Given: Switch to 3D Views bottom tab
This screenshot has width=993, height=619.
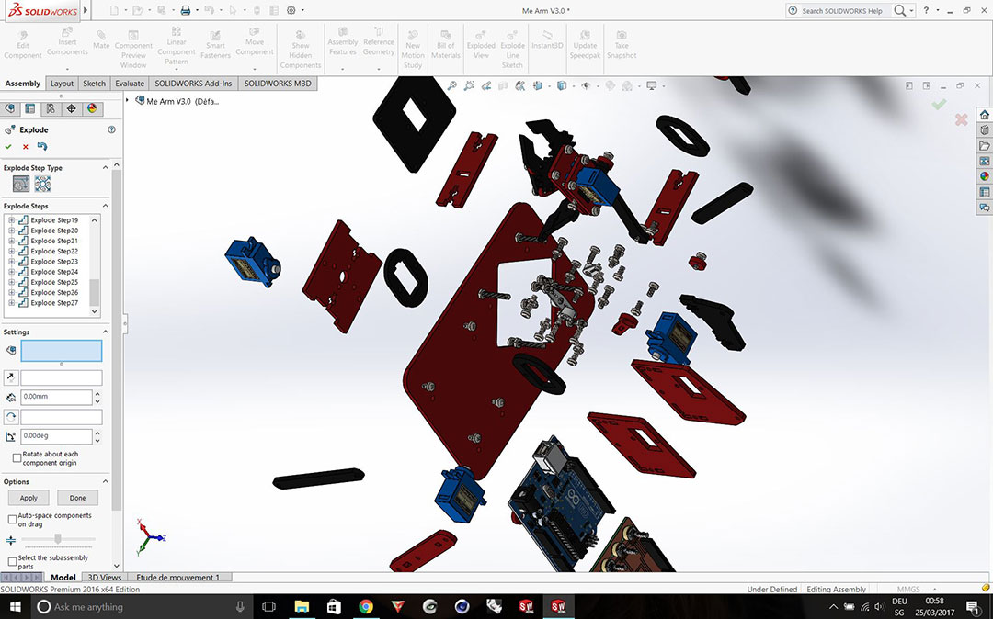Looking at the screenshot, I should click(105, 578).
